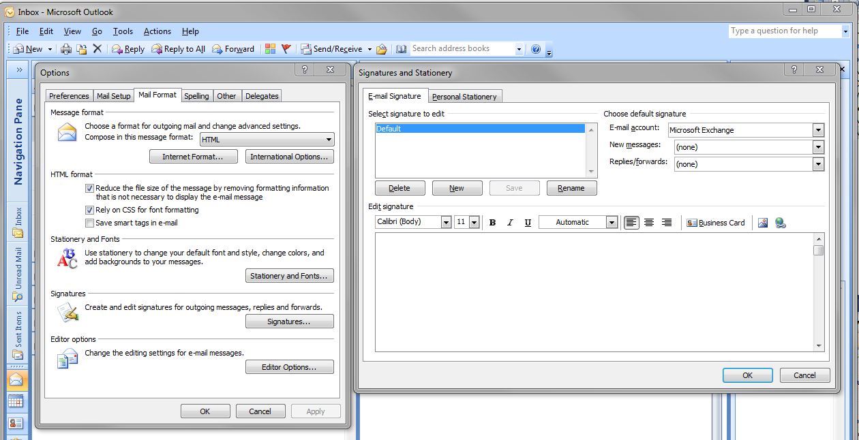Toggle Rely on CSS for font formatting

[89, 210]
